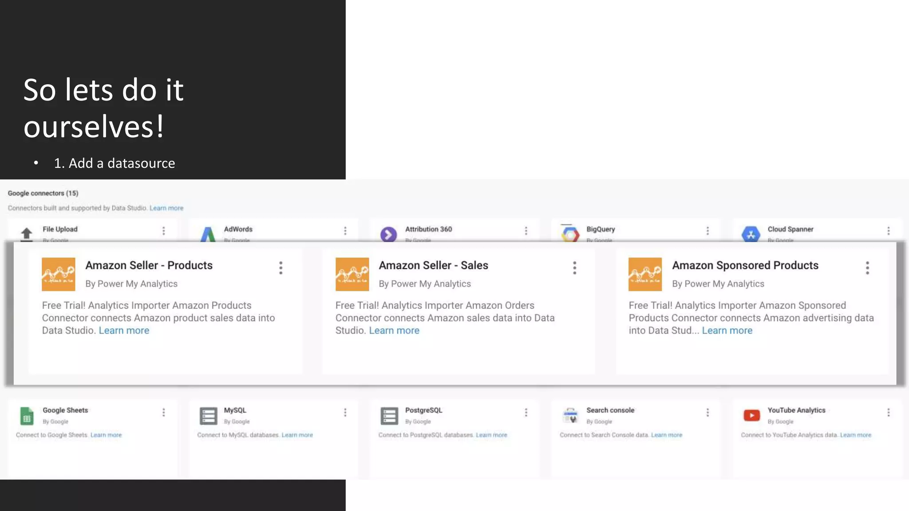
Task: Select the MySQL connector icon
Action: point(208,416)
